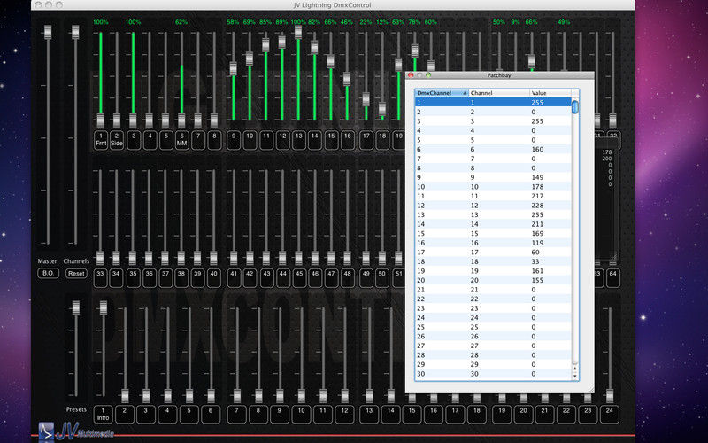The image size is (708, 443).
Task: Click the Patchbay window title bar
Action: click(x=499, y=75)
